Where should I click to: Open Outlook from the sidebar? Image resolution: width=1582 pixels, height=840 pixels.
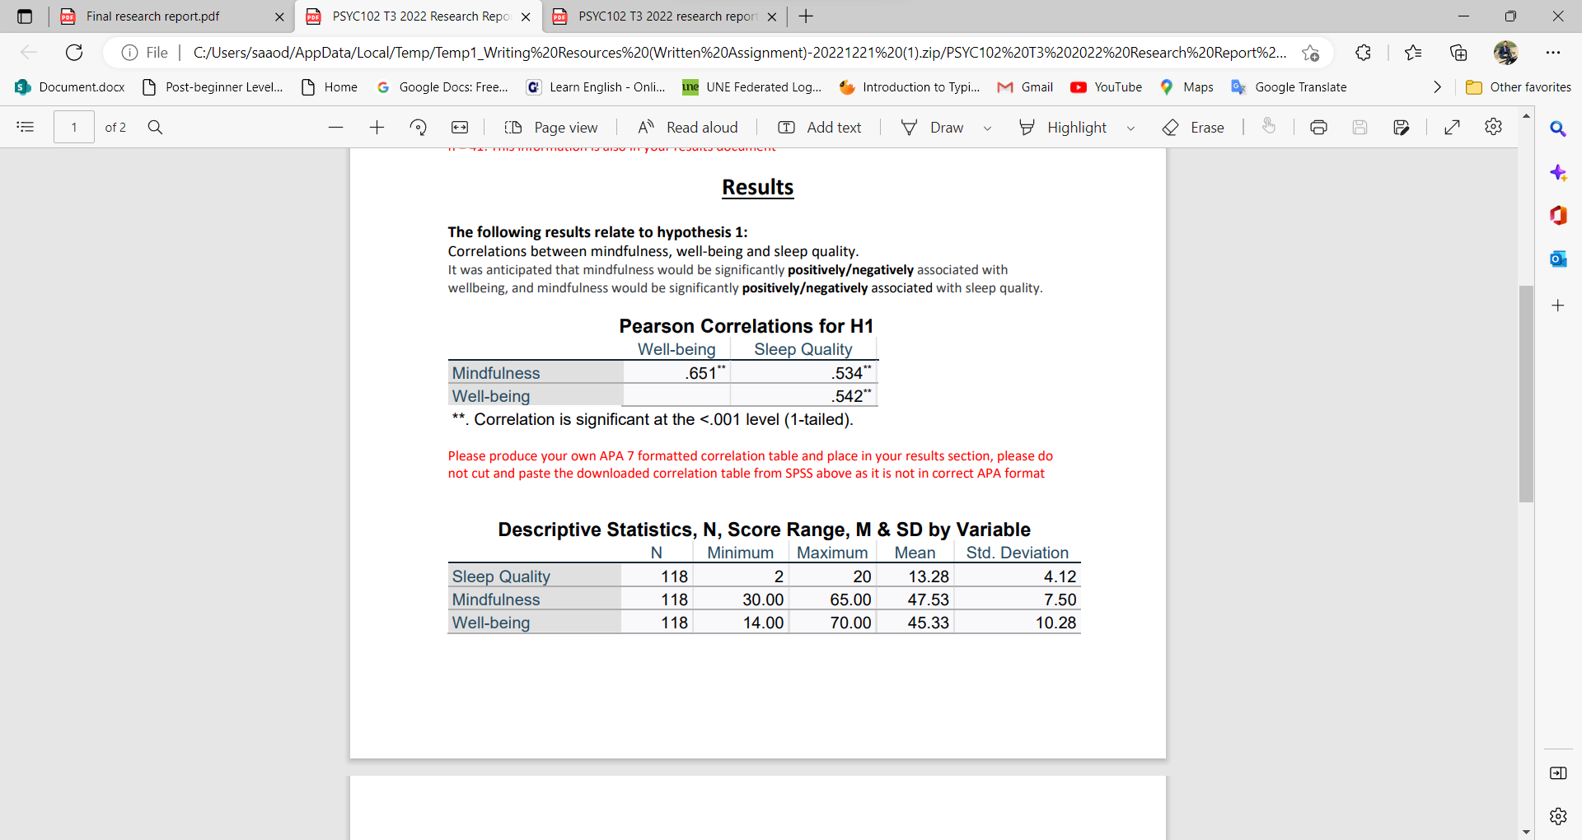point(1558,259)
